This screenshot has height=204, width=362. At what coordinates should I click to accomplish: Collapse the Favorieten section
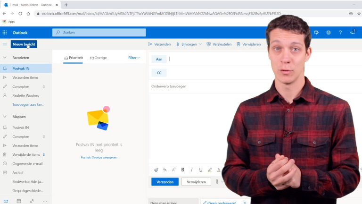pos(5,58)
